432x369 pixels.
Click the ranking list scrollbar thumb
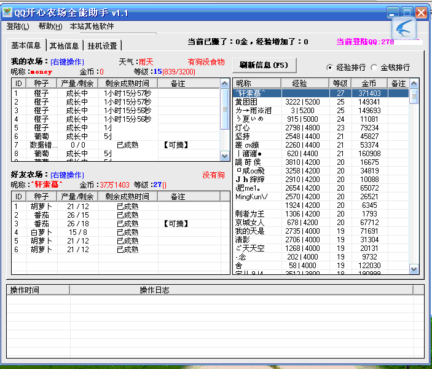(414, 96)
